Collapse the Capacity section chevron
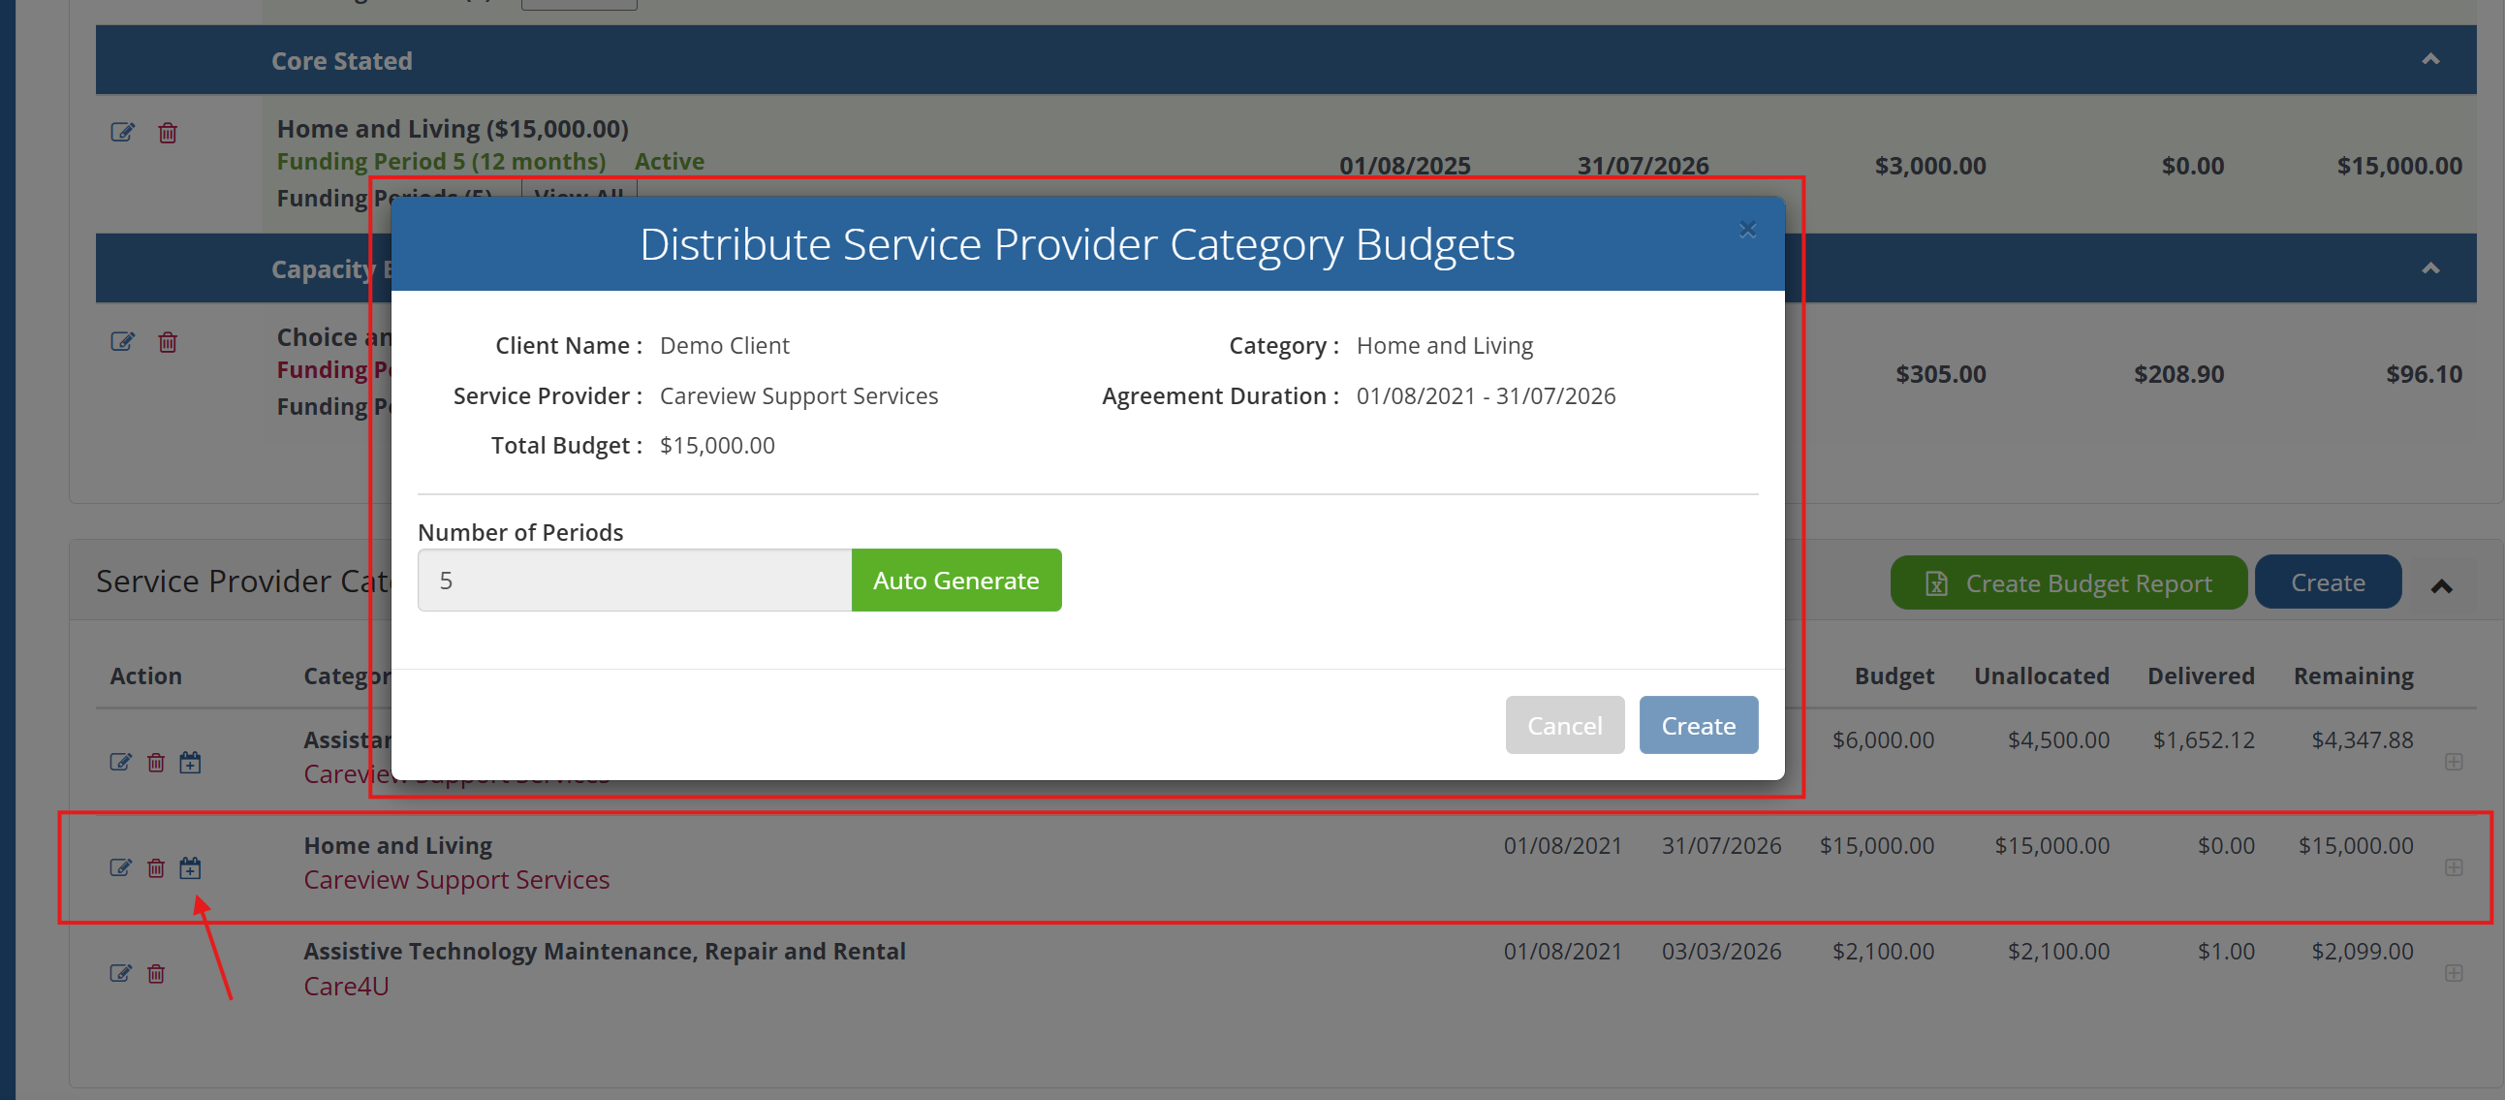This screenshot has width=2505, height=1100. tap(2430, 268)
